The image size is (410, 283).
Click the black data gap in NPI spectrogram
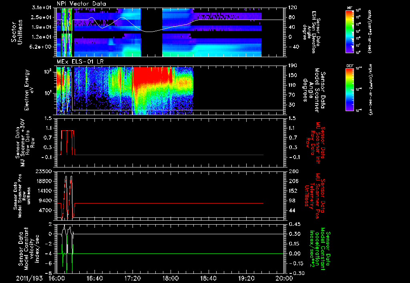pos(151,32)
